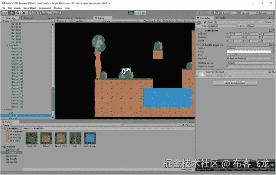Toggle Bush (1) active checkbox
276x175 pixels.
point(205,22)
